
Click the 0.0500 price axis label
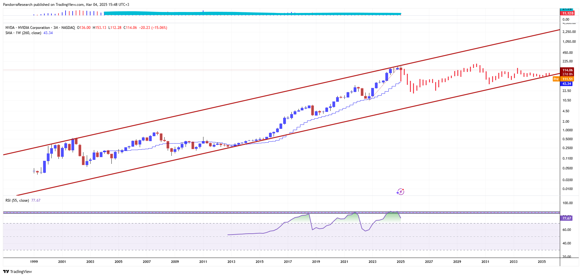568,168
